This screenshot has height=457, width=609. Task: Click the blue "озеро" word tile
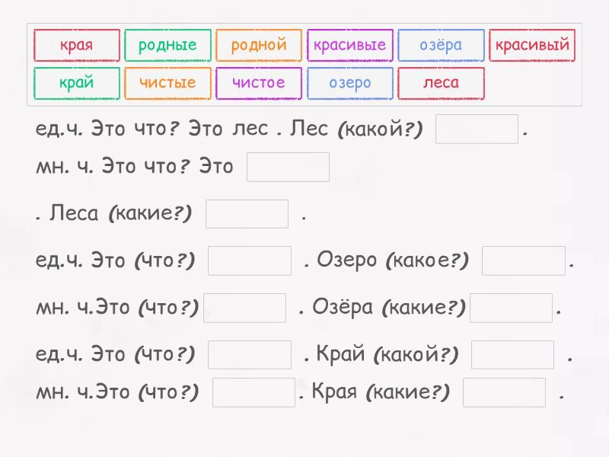pos(350,83)
